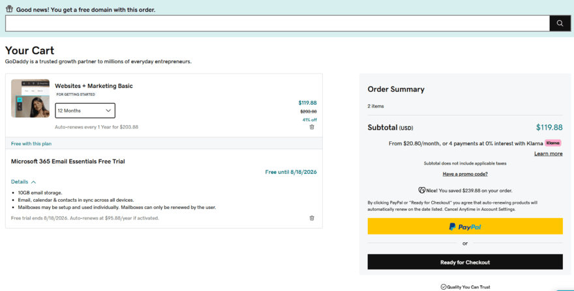The height and width of the screenshot is (291, 574).
Task: Click the Free with this plan label
Action: [x=31, y=144]
